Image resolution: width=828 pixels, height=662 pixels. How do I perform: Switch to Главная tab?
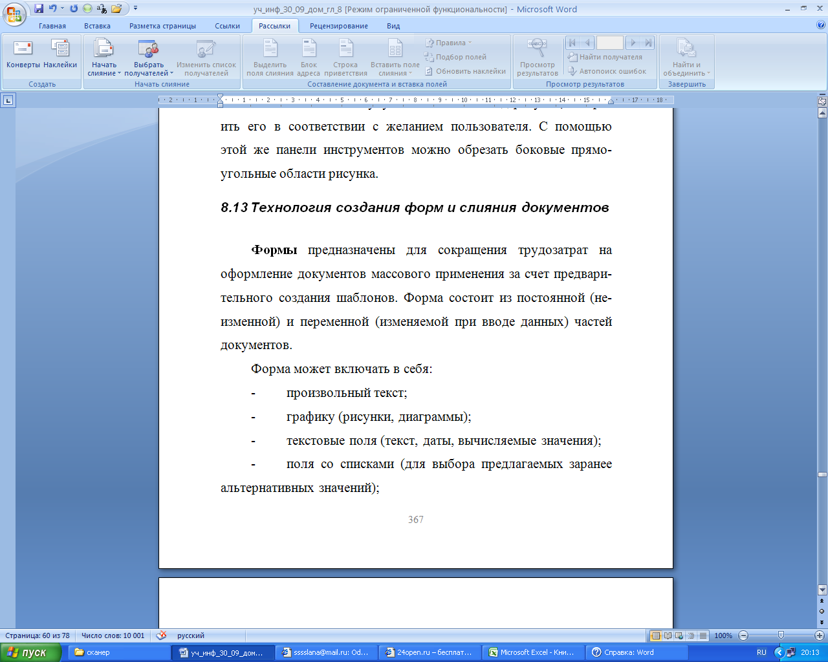(52, 26)
